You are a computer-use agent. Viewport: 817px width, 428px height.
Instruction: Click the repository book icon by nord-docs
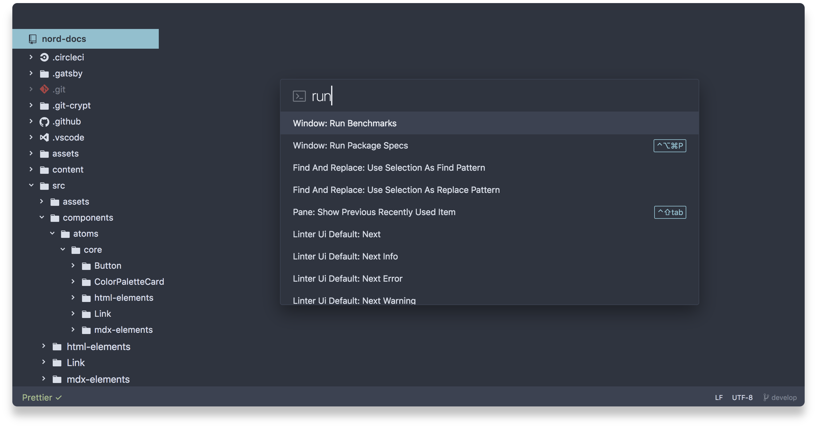tap(33, 39)
